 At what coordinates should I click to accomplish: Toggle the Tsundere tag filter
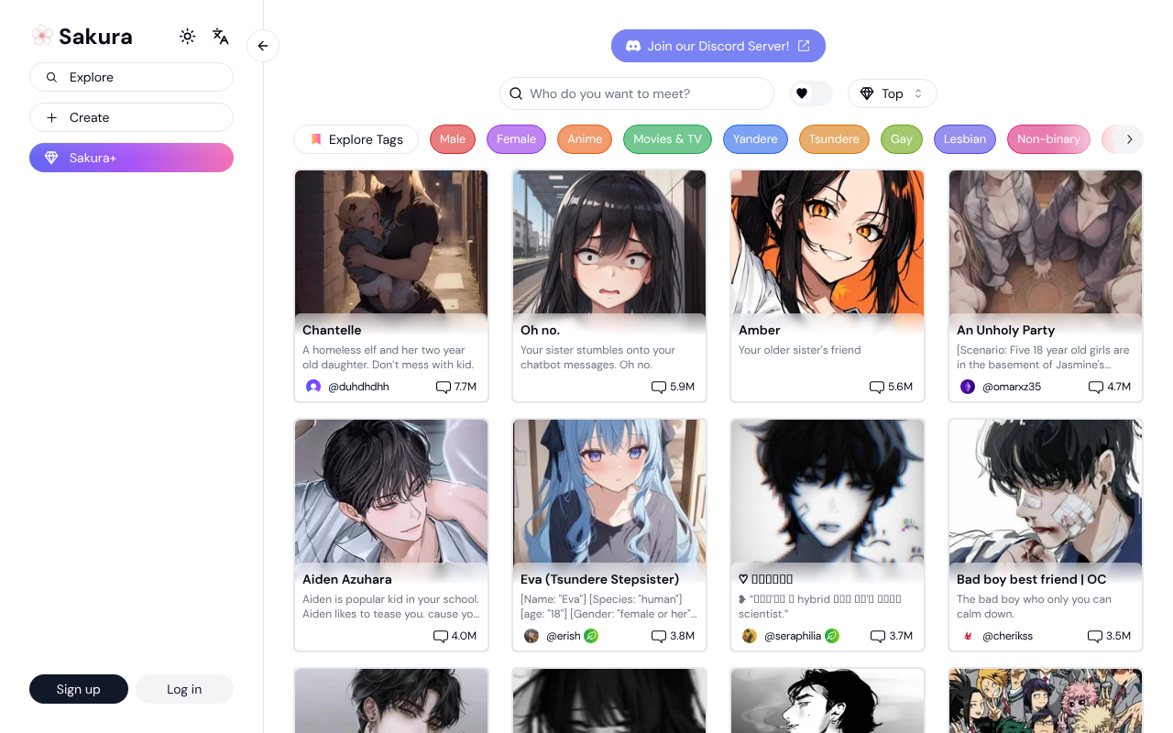click(834, 139)
